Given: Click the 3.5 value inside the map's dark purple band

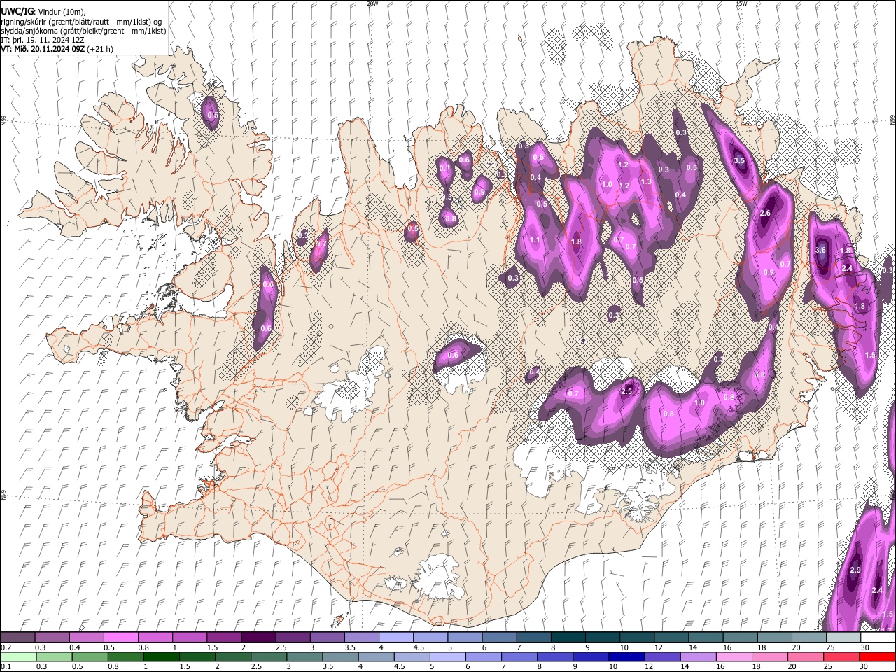Looking at the screenshot, I should pos(739,161).
